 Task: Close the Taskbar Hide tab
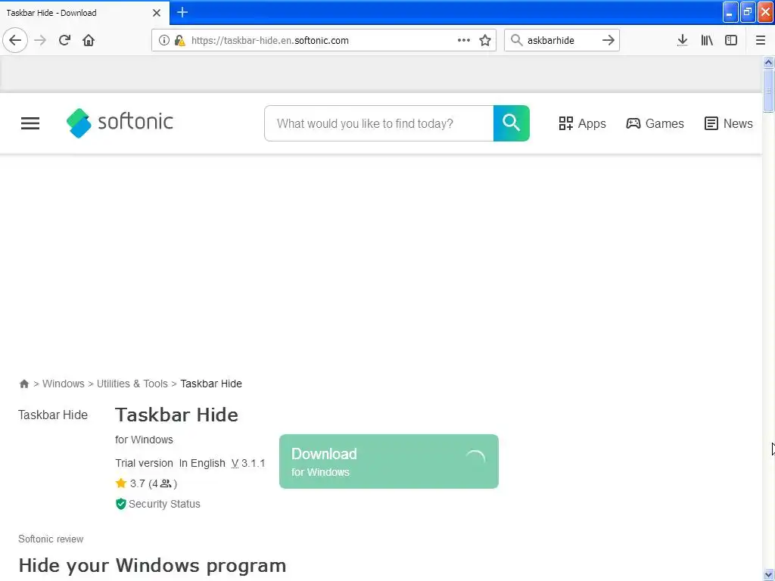point(157,13)
